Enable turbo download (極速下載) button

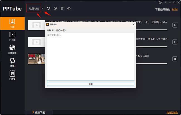[39, 112]
